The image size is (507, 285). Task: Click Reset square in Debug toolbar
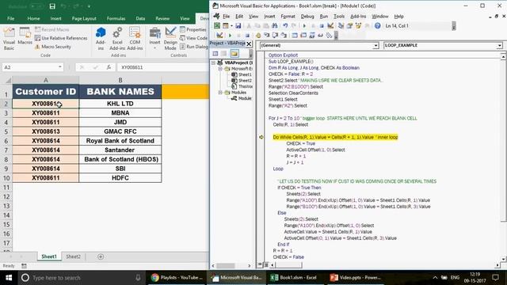pyautogui.click(x=247, y=35)
